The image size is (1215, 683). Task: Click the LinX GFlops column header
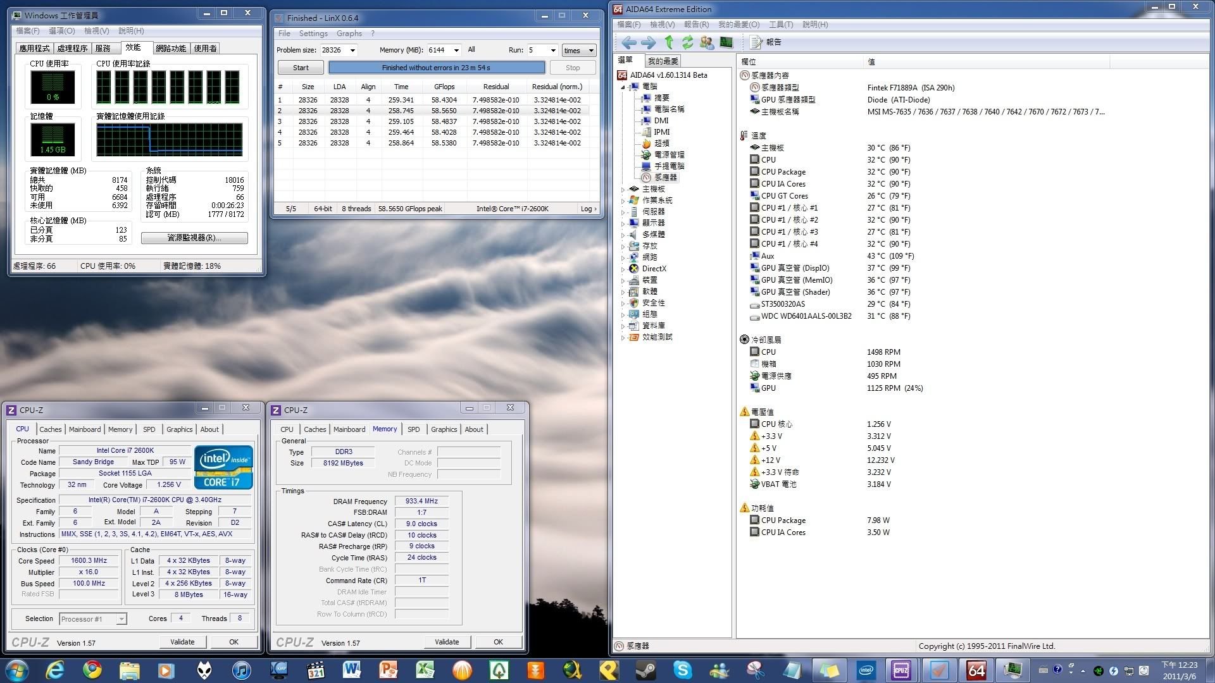tap(444, 87)
